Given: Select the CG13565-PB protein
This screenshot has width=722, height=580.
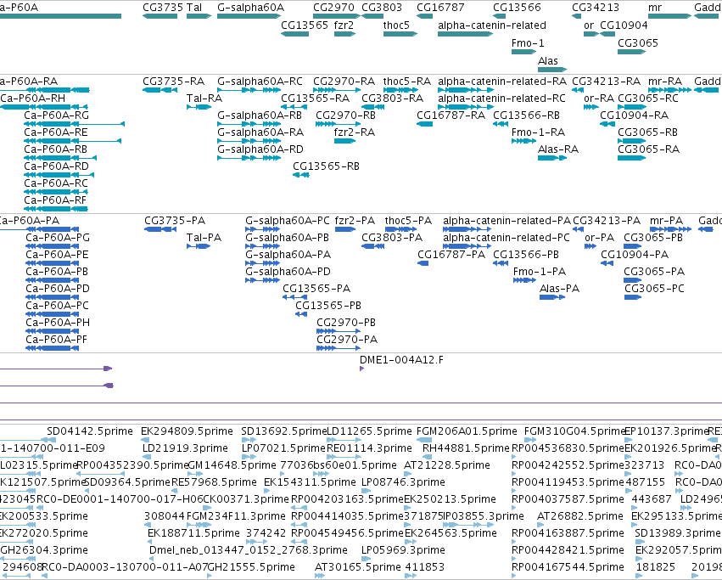Looking at the screenshot, I should [301, 314].
